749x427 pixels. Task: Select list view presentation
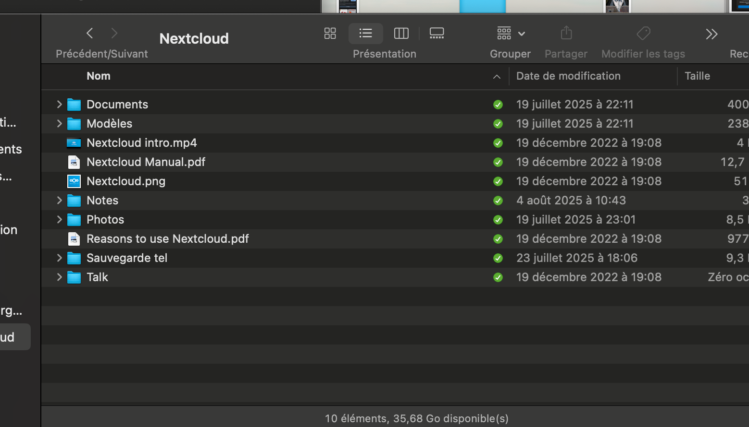tap(365, 33)
